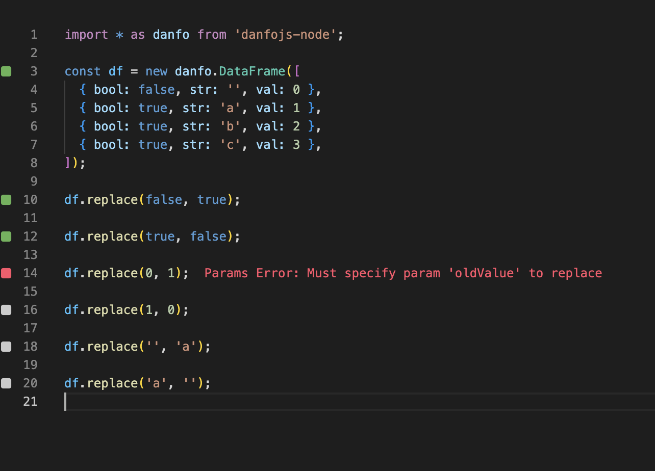Click the DataFrame class name on line 3

(252, 71)
